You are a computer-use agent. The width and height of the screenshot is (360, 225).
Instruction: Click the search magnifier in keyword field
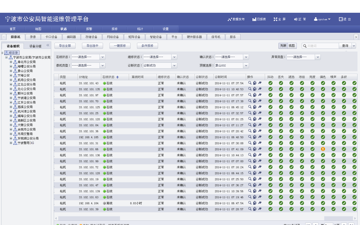(305, 46)
